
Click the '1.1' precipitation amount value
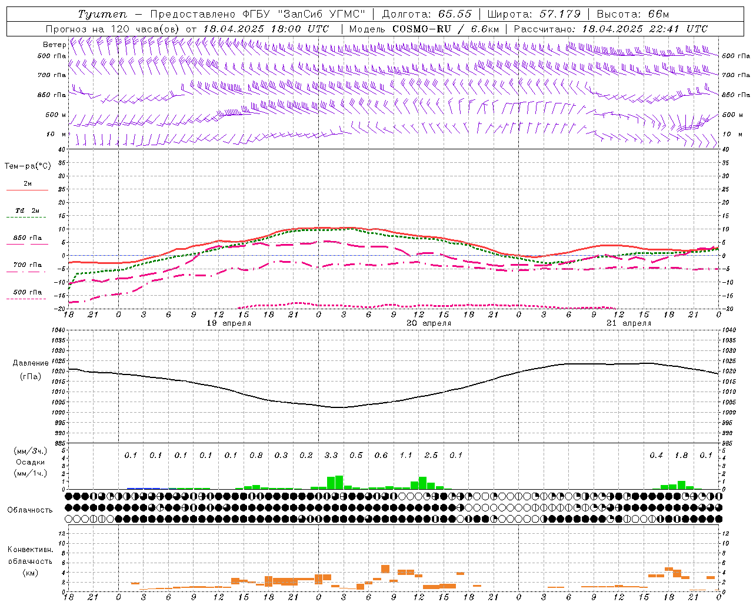(x=406, y=455)
